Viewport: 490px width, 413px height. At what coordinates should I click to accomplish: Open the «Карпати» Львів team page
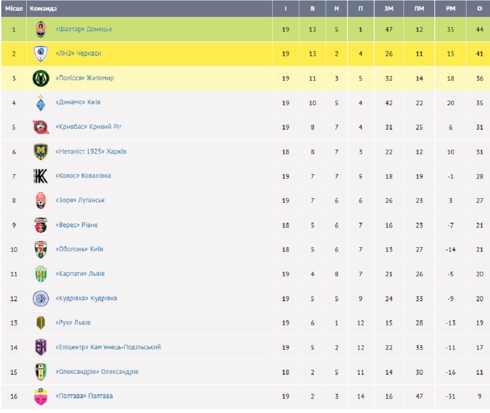click(80, 274)
